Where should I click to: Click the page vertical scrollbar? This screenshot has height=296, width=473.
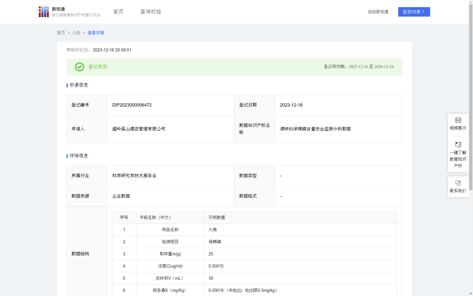click(x=471, y=97)
